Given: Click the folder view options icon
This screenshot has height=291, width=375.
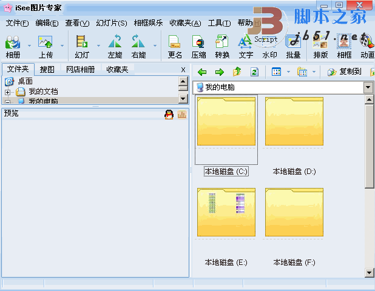Looking at the screenshot, I should pyautogui.click(x=302, y=72).
